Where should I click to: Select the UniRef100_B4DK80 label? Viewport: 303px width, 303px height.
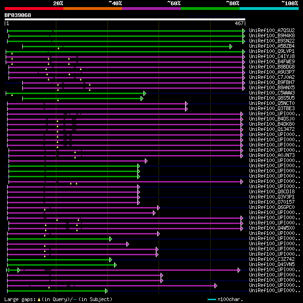[272, 124]
